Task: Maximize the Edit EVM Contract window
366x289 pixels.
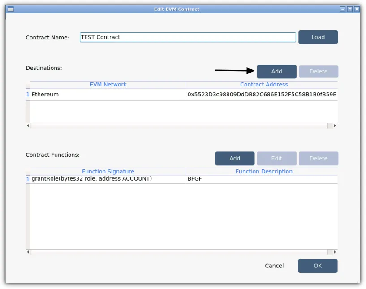Action: [x=350, y=9]
